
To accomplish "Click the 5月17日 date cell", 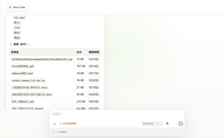I will pyautogui.click(x=93, y=73).
